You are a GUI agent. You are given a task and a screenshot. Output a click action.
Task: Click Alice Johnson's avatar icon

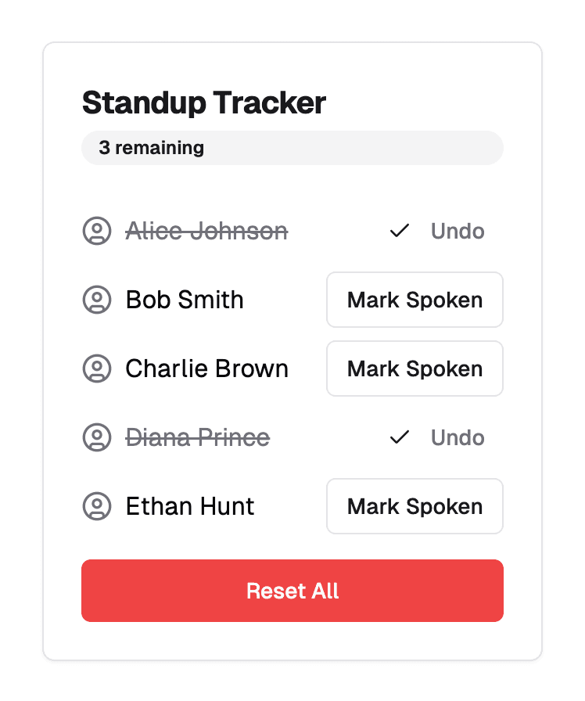pos(97,231)
